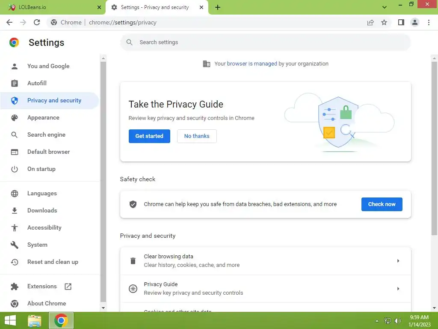Click the Chrome site info chip
Image resolution: width=438 pixels, height=329 pixels.
coord(66,22)
